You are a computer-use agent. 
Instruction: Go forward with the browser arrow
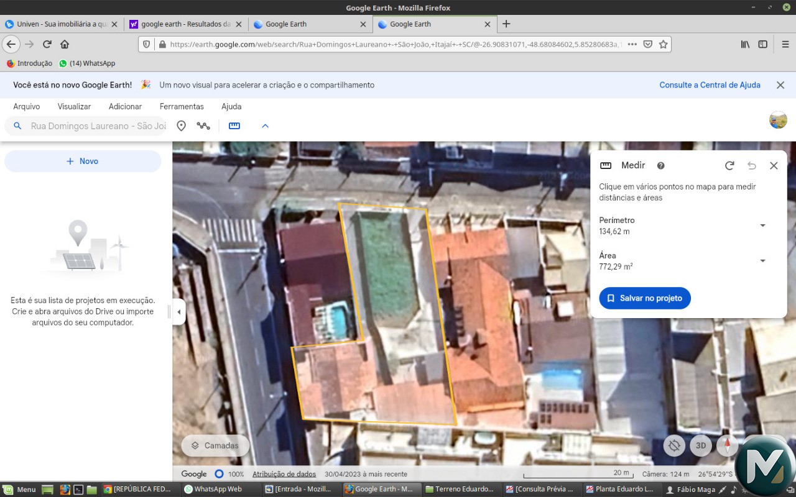29,44
